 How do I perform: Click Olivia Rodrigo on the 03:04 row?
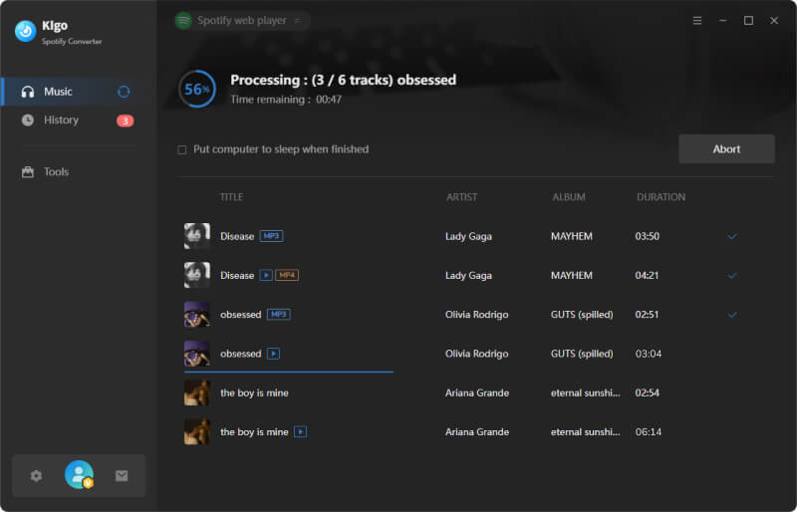point(477,354)
